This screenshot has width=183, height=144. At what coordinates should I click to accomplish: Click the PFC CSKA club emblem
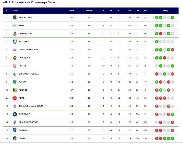(x=15, y=58)
